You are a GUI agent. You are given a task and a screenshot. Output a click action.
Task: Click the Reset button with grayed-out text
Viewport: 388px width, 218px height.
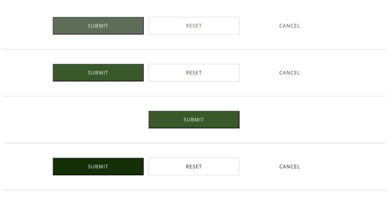pos(194,26)
